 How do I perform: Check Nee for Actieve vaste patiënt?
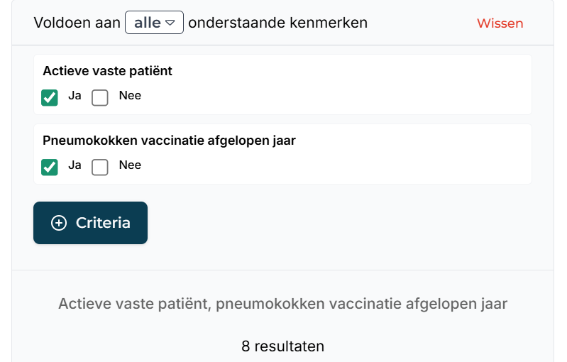[x=100, y=98]
